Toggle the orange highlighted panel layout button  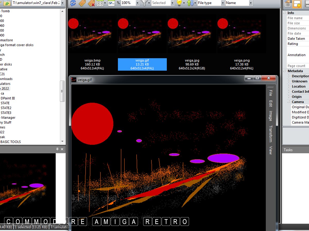[x=297, y=4]
